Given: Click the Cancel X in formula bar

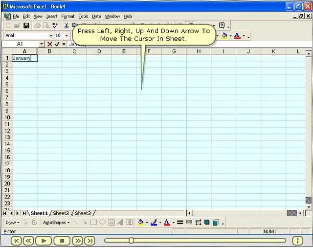Looking at the screenshot, I should (x=50, y=44).
